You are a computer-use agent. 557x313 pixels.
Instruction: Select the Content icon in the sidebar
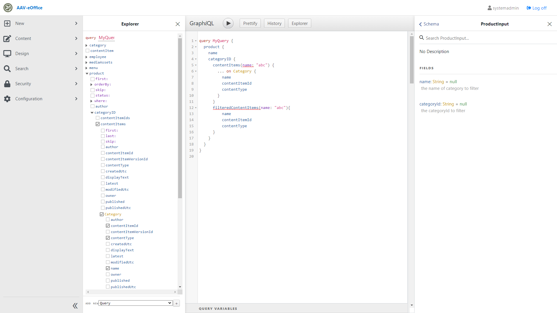(x=7, y=38)
